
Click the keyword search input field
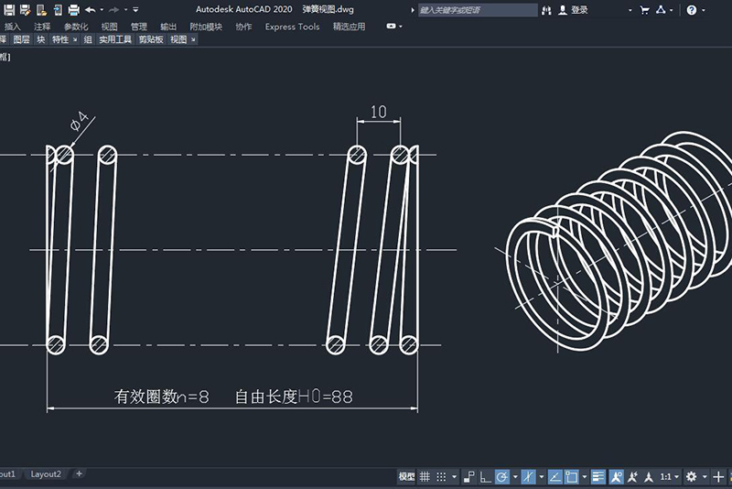(x=476, y=10)
